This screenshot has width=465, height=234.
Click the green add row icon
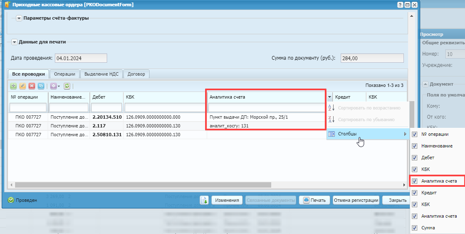pos(13,86)
